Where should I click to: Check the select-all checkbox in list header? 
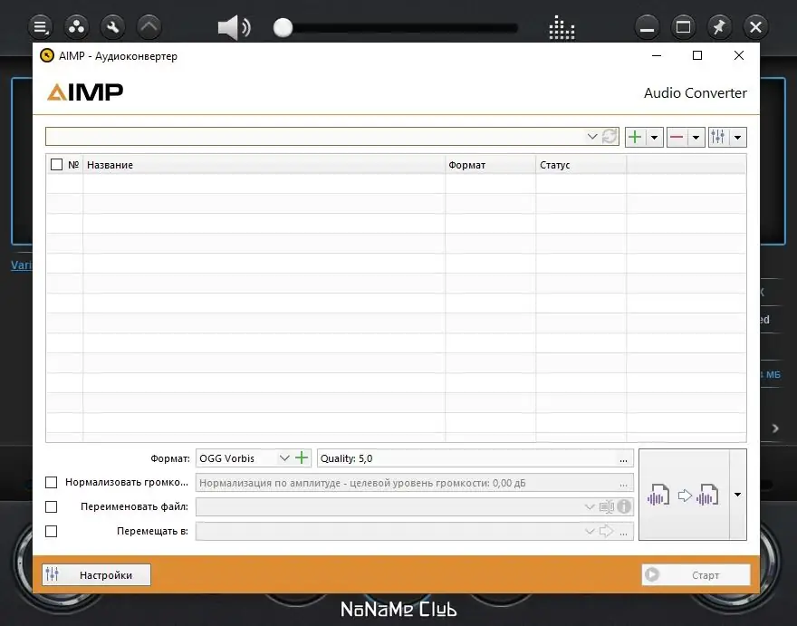(56, 165)
